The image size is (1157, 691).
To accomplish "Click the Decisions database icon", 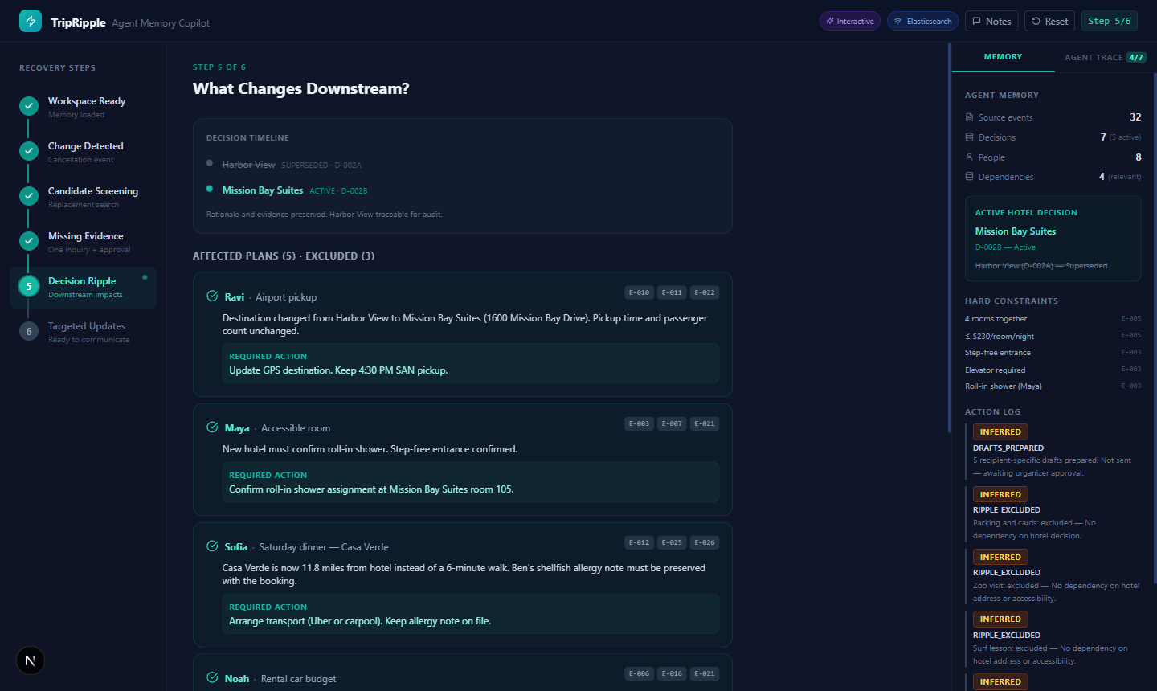I will click(969, 137).
